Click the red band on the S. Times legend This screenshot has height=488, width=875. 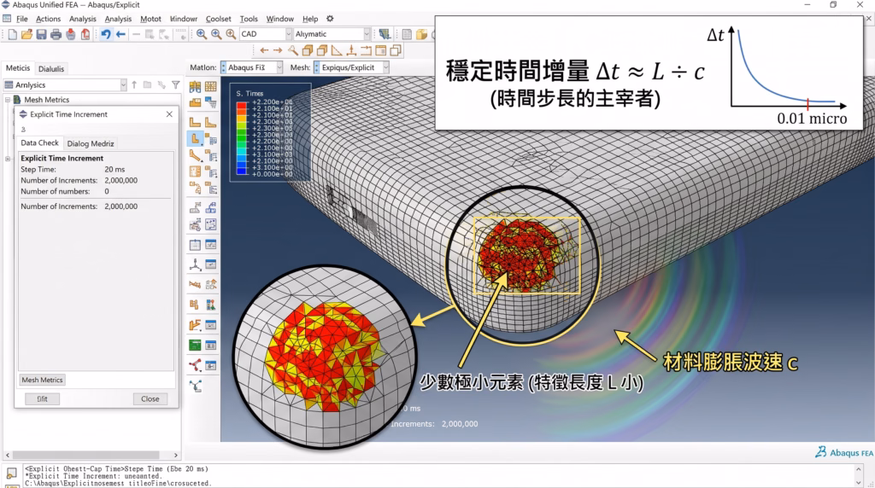(242, 106)
